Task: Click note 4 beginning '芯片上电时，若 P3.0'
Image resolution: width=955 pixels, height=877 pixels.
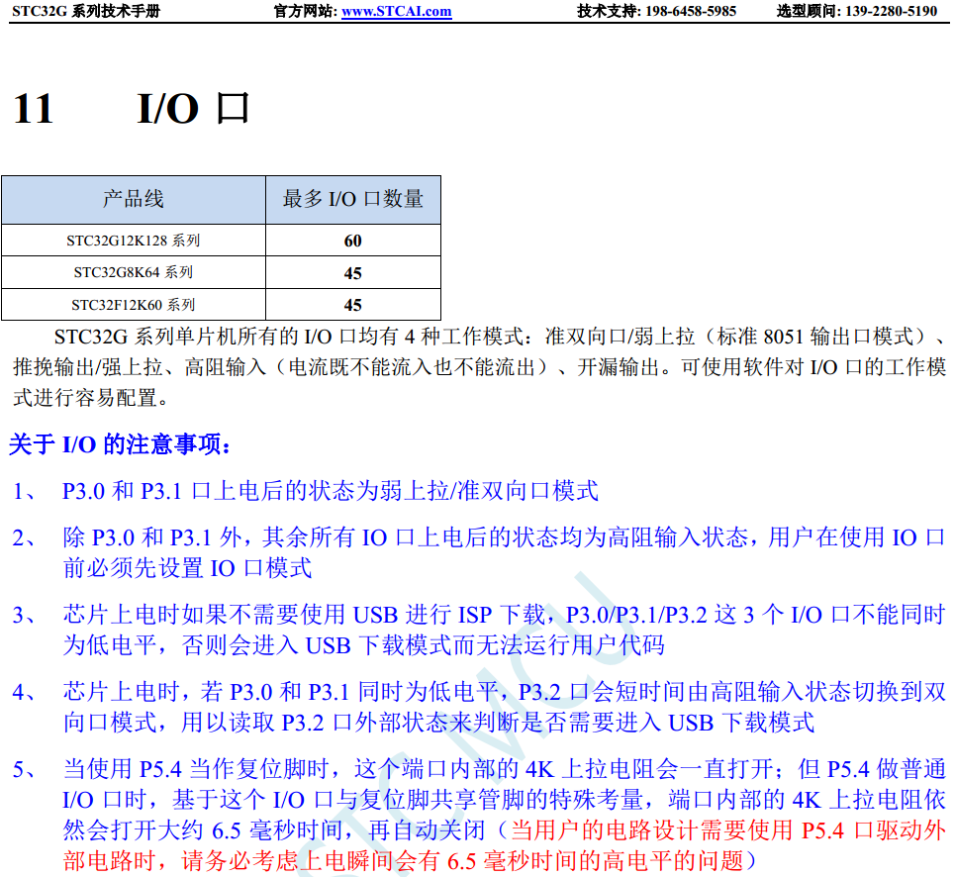Action: point(479,707)
